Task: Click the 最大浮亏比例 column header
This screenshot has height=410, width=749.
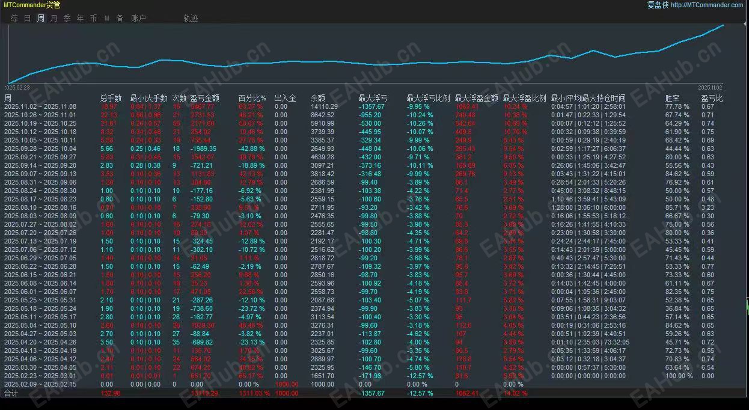Action: (429, 98)
